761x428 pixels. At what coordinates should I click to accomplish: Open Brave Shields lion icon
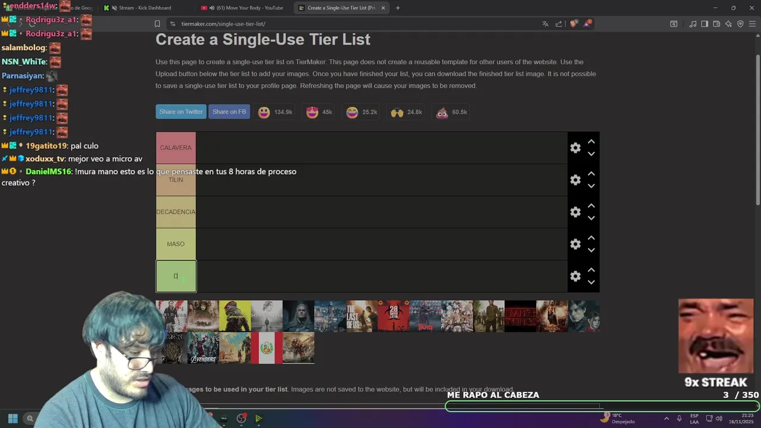pyautogui.click(x=573, y=24)
